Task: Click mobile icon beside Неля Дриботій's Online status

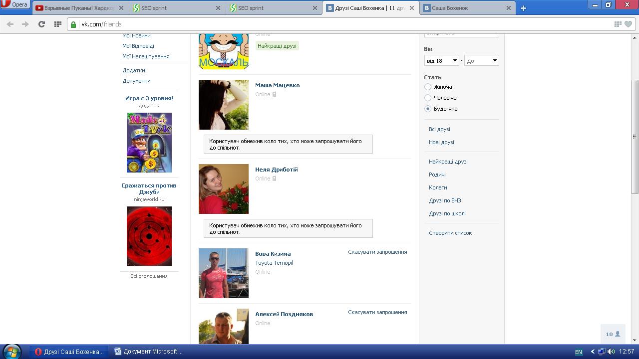Action: [x=274, y=179]
